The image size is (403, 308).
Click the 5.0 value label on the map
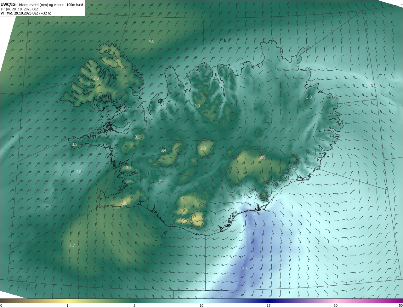tap(309, 97)
